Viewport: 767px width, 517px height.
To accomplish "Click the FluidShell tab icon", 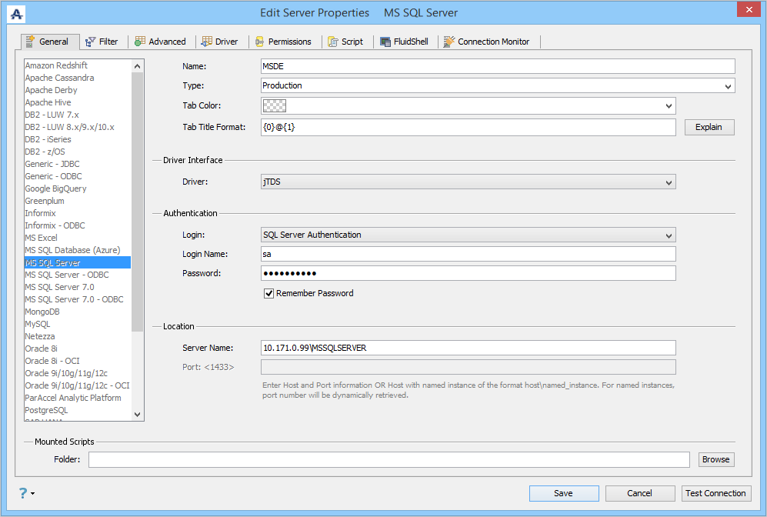I will pos(386,42).
